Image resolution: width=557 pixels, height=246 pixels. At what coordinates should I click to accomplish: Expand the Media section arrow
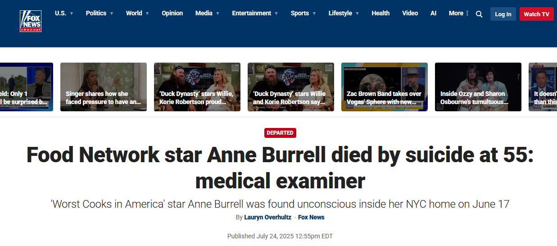point(218,14)
